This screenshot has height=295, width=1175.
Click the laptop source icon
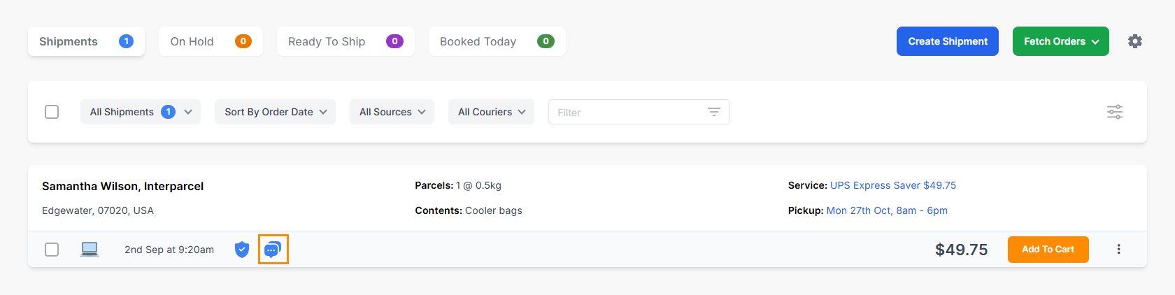click(x=90, y=250)
